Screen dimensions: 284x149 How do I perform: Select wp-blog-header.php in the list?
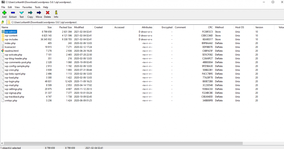pos(16,59)
